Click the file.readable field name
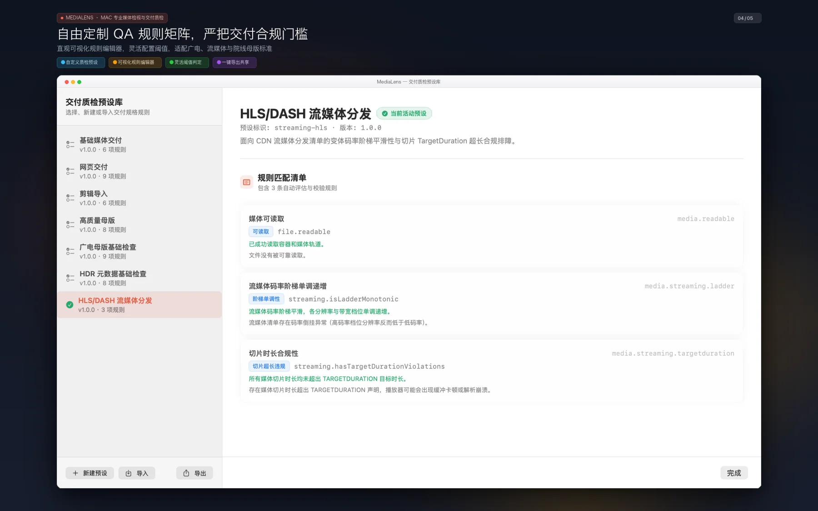Image resolution: width=818 pixels, height=511 pixels. click(x=304, y=232)
